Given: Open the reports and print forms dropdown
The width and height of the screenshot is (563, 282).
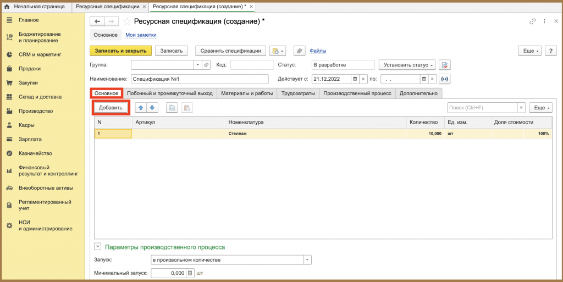Looking at the screenshot, I should tap(278, 51).
